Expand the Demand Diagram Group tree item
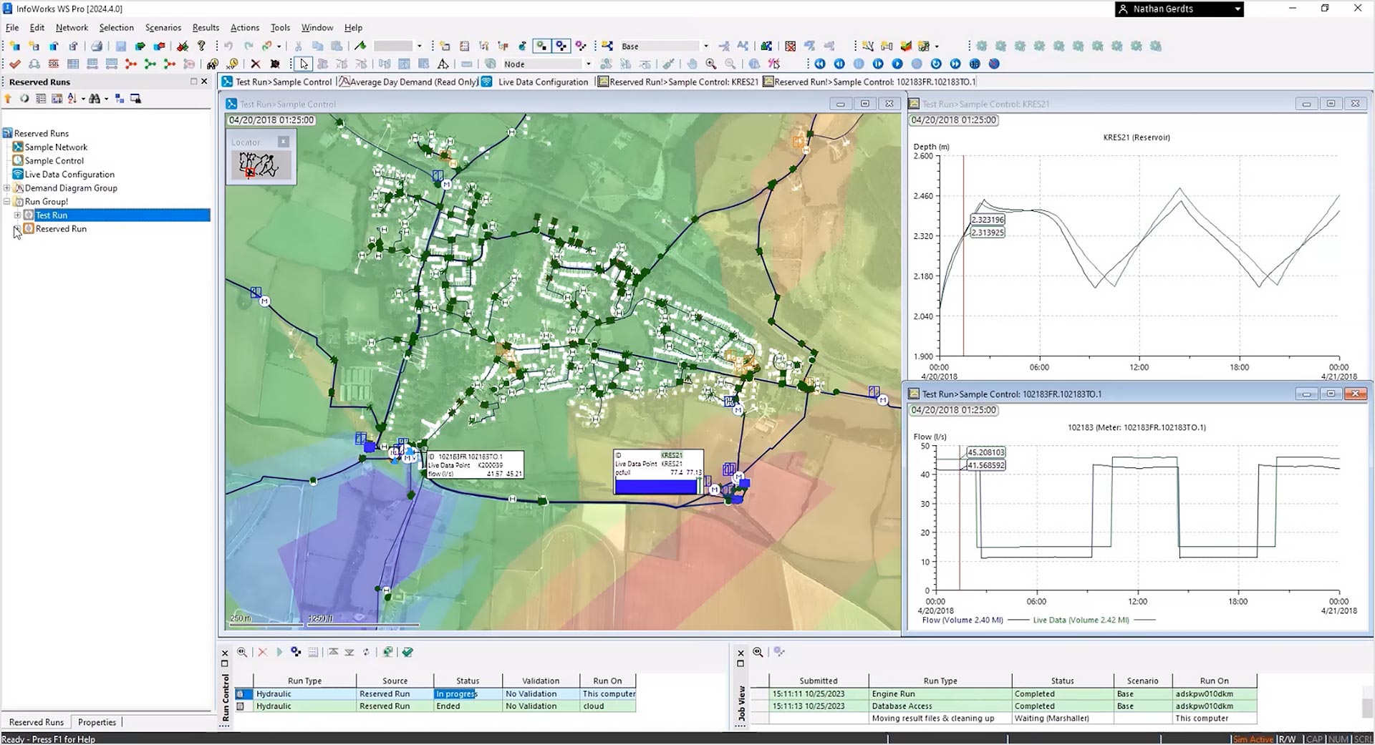Viewport: 1375px width, 745px height. tap(7, 188)
